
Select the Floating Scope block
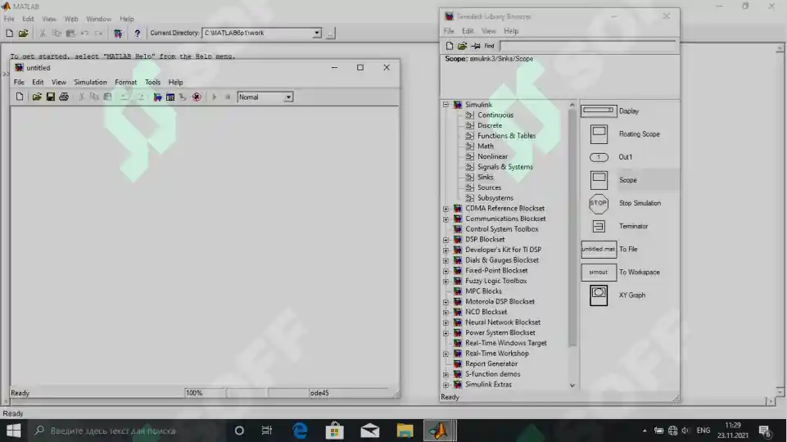599,134
